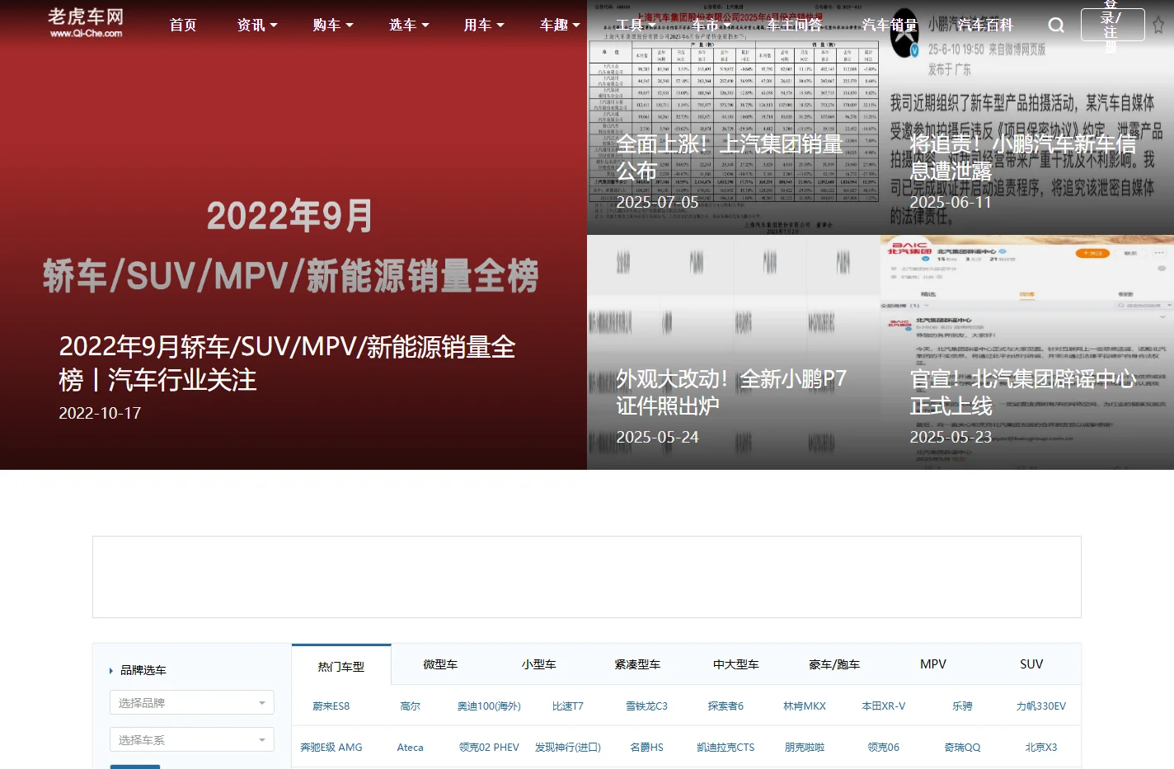Screen dimensions: 1174x769
Task: Open the 蔚来ES8 model link
Action: coord(331,706)
